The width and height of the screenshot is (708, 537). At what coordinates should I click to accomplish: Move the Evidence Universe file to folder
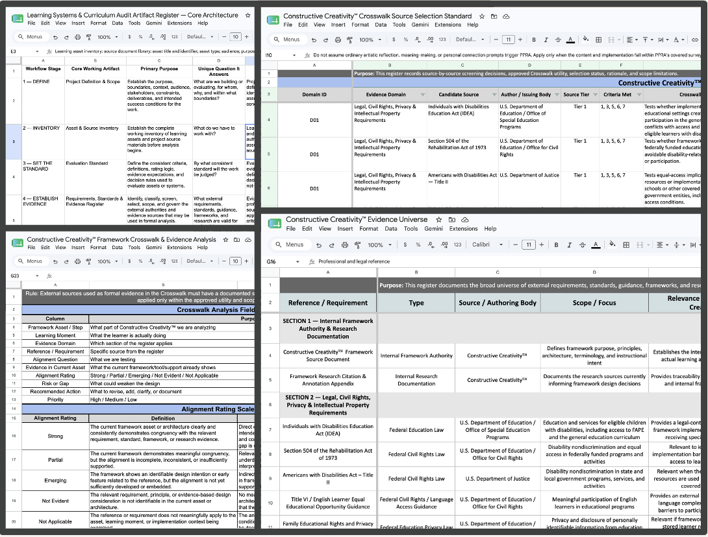[452, 220]
